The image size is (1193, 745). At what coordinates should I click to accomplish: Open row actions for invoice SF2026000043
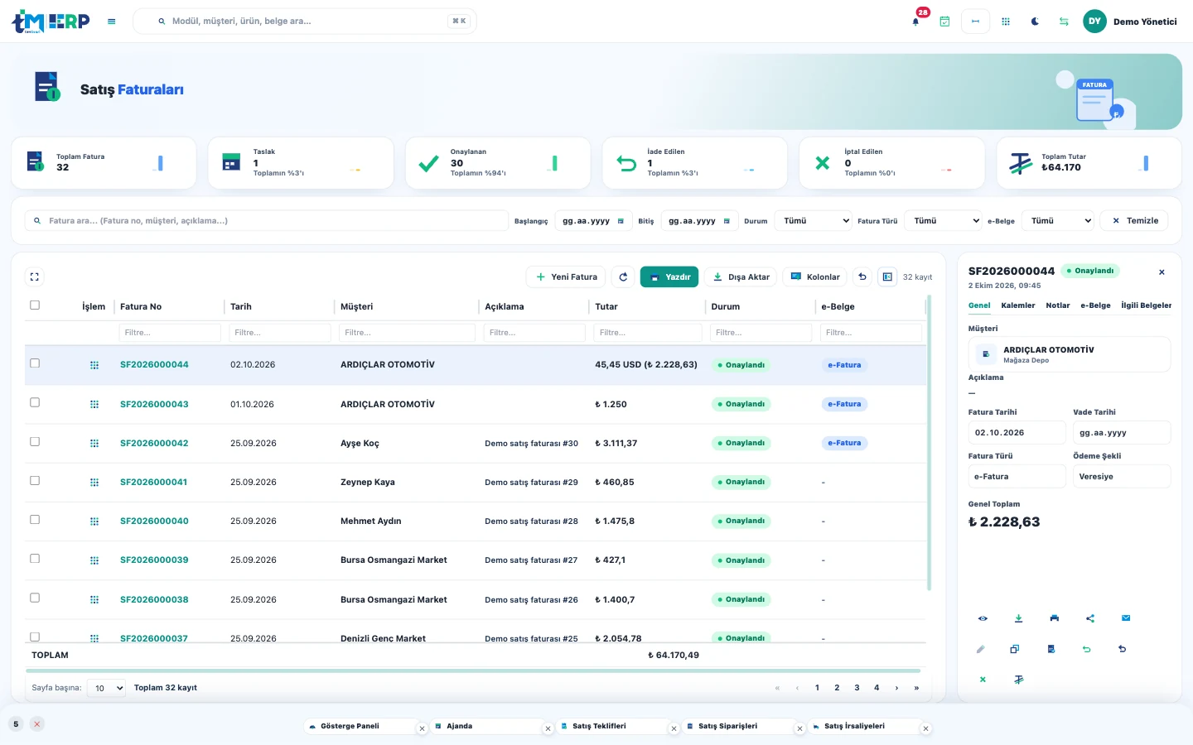point(94,405)
